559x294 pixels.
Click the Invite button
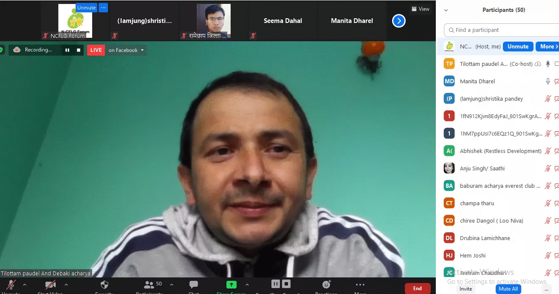click(466, 289)
